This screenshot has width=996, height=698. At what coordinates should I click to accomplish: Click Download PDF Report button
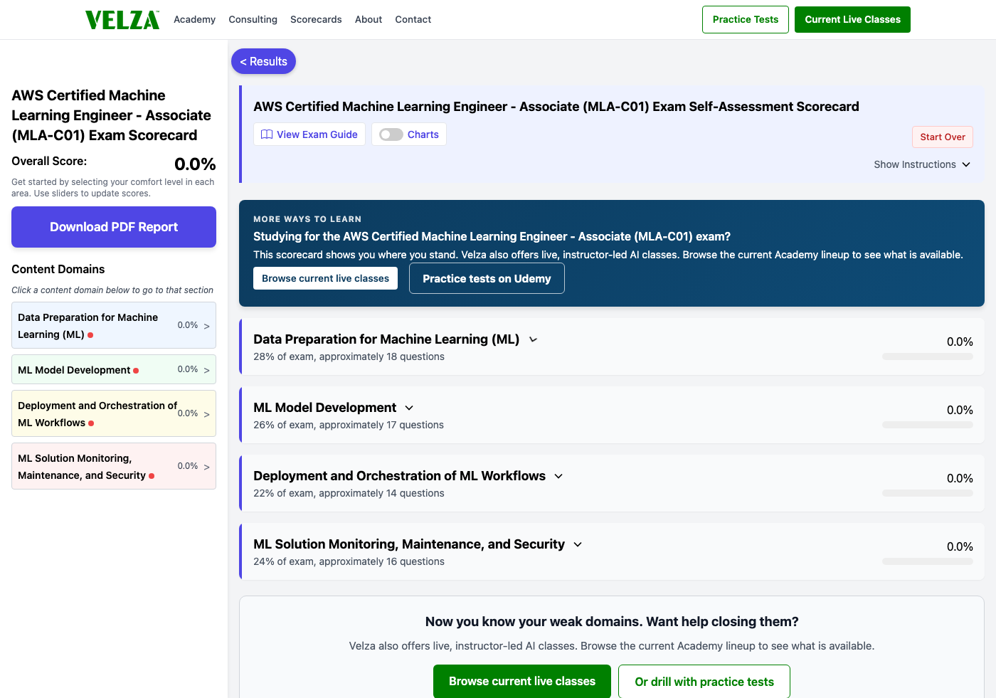click(x=114, y=227)
